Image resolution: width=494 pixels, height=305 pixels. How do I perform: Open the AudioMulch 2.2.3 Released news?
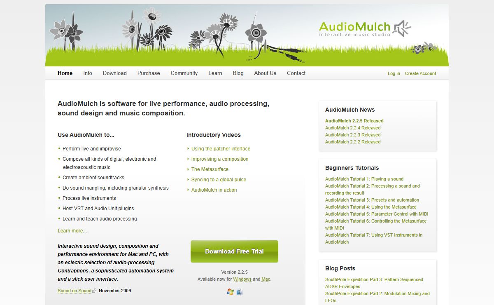click(353, 135)
